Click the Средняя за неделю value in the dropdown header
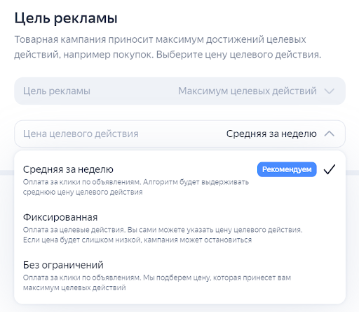359x312 pixels. click(271, 134)
